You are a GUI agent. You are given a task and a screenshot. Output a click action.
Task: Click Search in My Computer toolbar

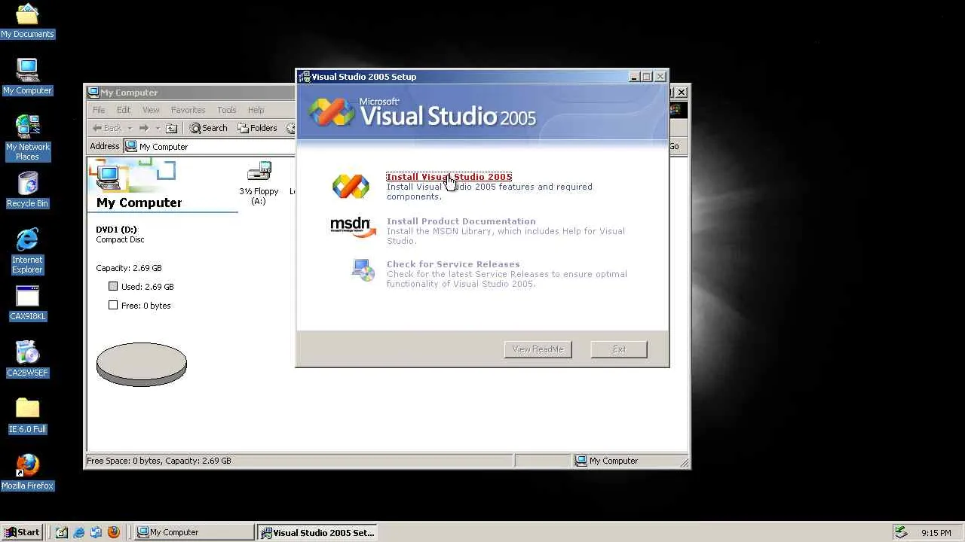click(x=208, y=128)
